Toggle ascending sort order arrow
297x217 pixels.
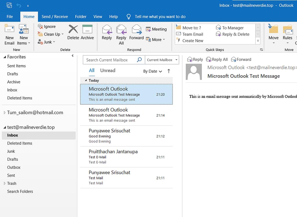[x=169, y=71]
